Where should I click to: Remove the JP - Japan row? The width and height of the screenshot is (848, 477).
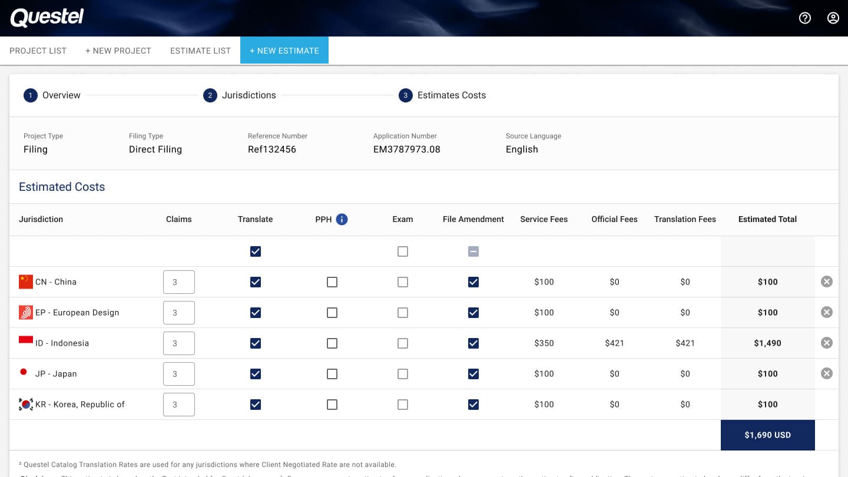coord(827,373)
